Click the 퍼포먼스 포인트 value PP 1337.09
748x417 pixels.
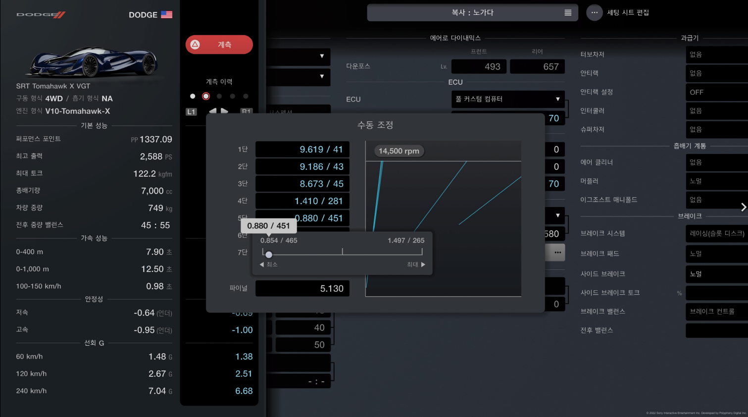[151, 140]
